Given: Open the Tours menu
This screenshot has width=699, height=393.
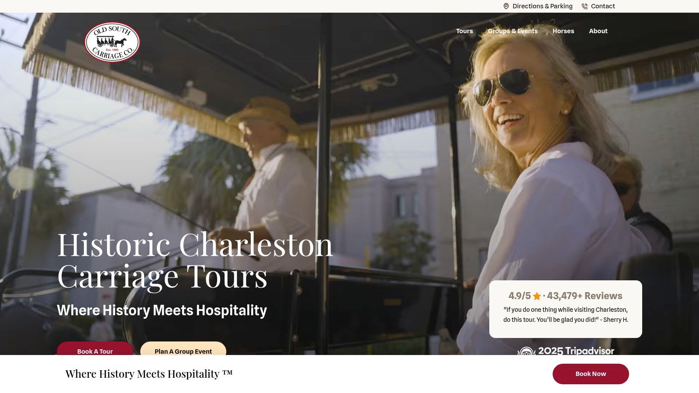Looking at the screenshot, I should click(464, 31).
